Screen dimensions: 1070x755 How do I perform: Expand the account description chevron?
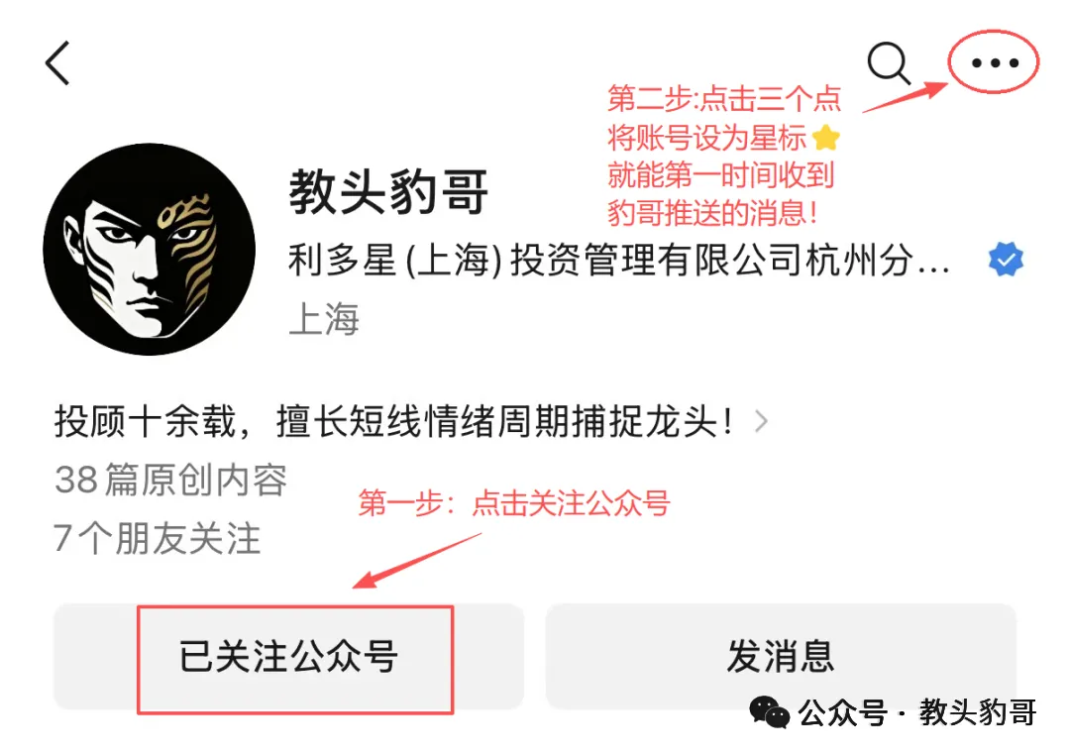(x=761, y=421)
